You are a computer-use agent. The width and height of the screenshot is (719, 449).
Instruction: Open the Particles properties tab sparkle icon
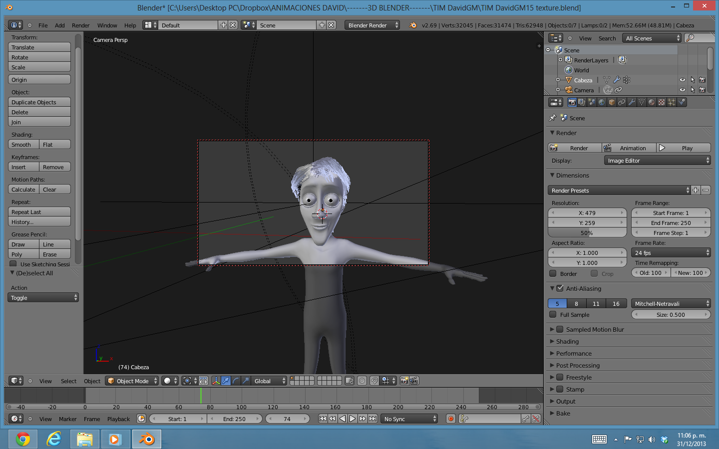672,102
